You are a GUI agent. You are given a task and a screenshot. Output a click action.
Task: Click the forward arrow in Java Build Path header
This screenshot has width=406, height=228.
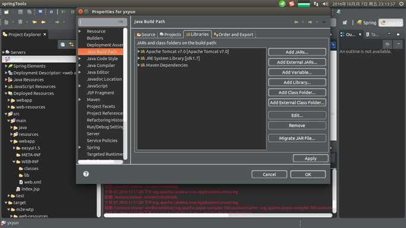(310, 22)
